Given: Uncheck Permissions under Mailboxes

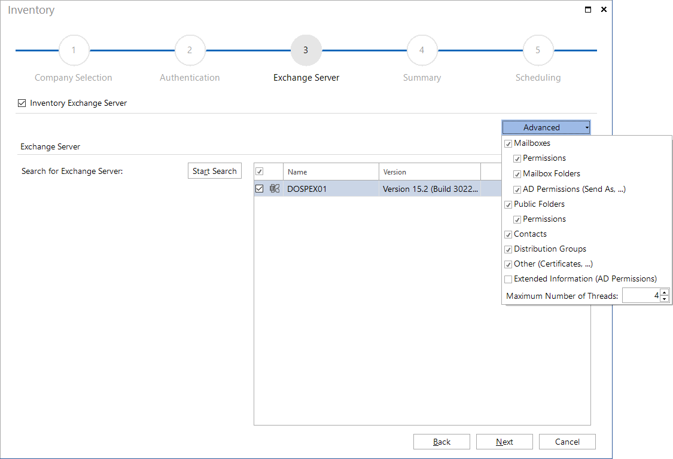Looking at the screenshot, I should pyautogui.click(x=517, y=159).
